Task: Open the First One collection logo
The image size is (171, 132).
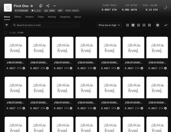Action: coord(8,8)
